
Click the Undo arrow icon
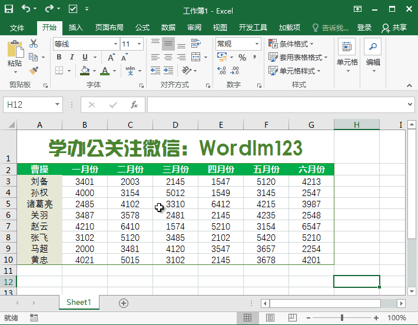pyautogui.click(x=26, y=9)
